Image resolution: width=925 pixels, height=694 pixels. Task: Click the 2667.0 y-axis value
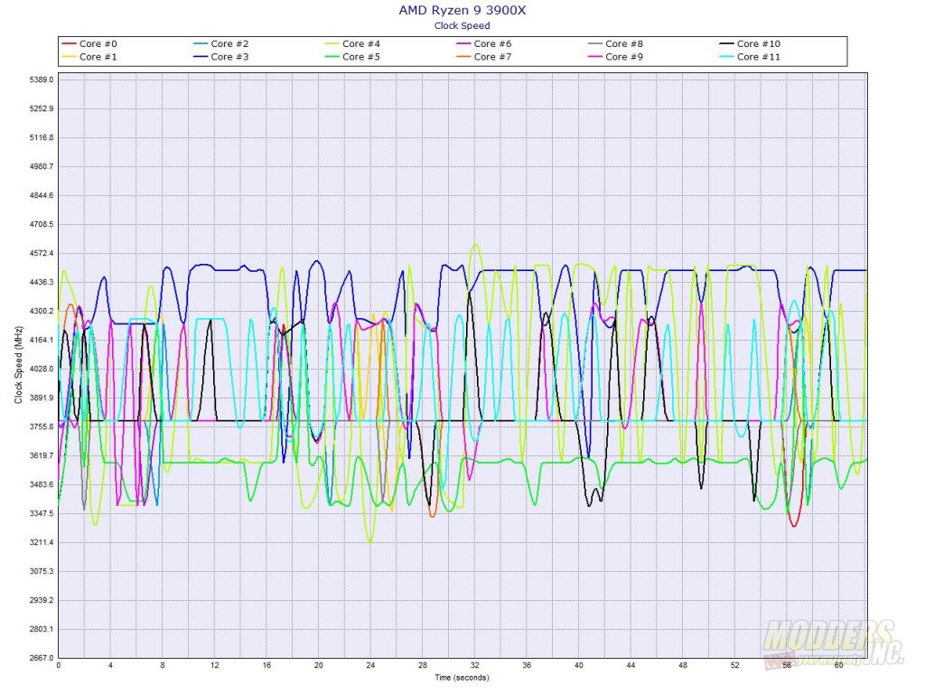[x=42, y=658]
